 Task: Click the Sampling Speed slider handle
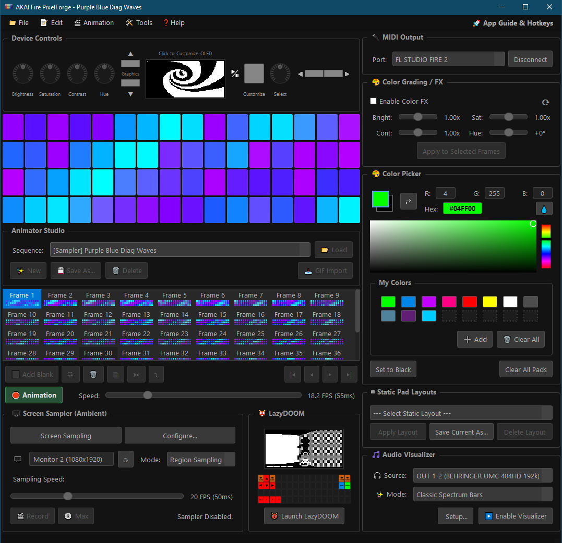coord(68,496)
